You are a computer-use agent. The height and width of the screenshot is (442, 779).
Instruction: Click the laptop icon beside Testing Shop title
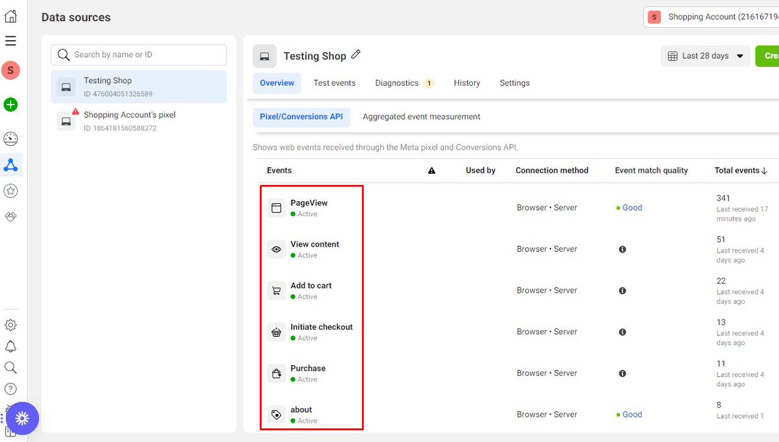264,56
